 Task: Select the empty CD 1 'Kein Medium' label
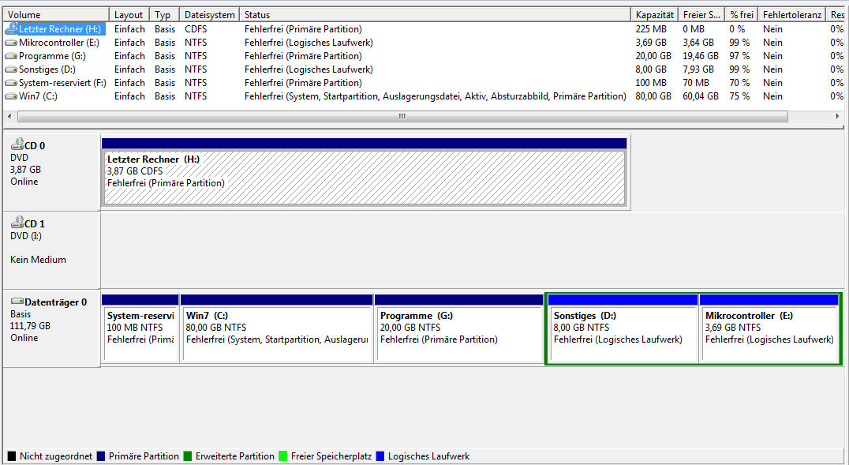click(x=38, y=260)
